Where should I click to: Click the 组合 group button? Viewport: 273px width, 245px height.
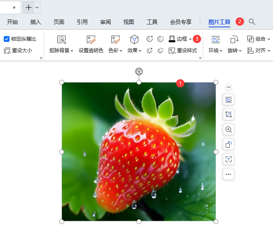coord(256,39)
